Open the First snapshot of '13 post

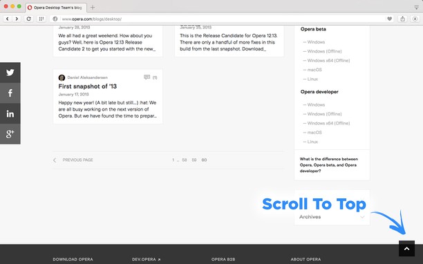point(87,86)
